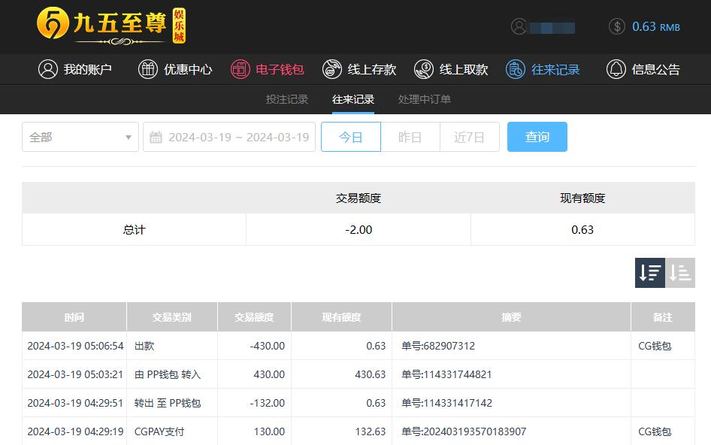Click the 现有额度 table column header
The image size is (711, 445).
coord(341,317)
